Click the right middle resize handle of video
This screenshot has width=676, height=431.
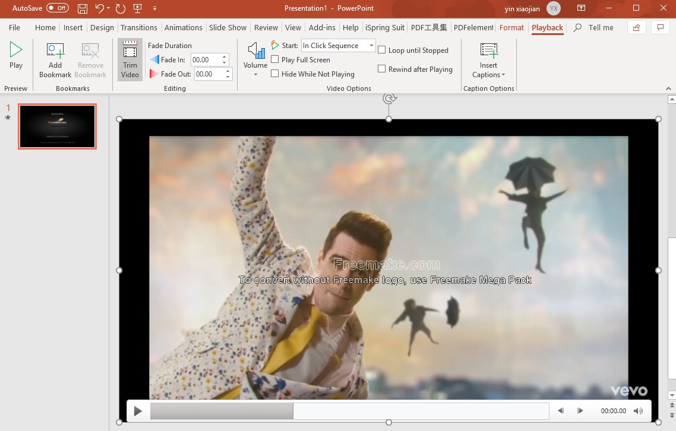click(658, 270)
